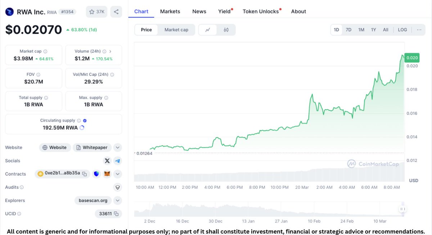Viewport: 432px width, 235px height.
Task: Switch to line chart view
Action: (208, 30)
